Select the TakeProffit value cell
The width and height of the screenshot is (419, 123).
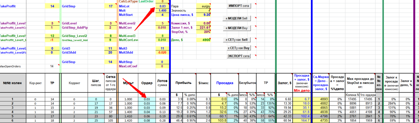pyautogui.click(x=52, y=6)
